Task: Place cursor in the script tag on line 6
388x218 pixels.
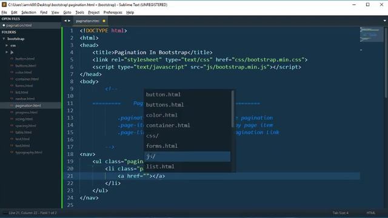Action: point(196,67)
